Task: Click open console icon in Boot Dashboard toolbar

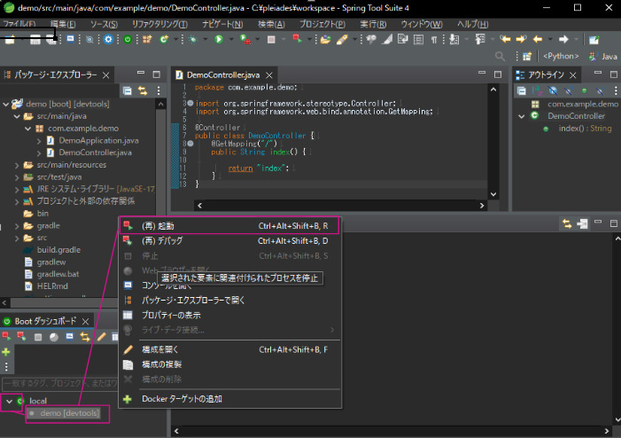Action: (70, 337)
